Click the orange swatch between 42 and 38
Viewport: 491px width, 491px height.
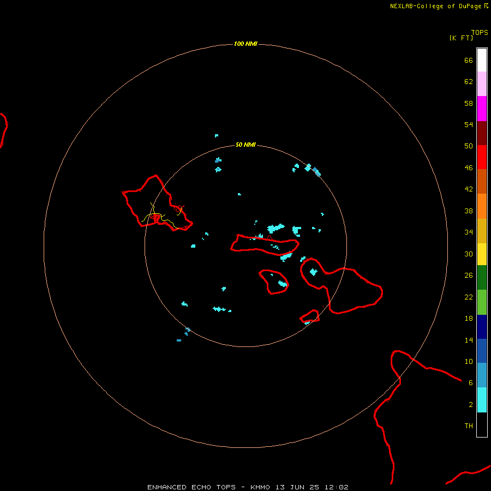(x=482, y=206)
